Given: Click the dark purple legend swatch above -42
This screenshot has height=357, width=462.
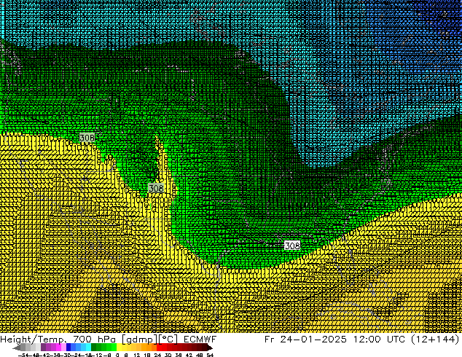Looking at the screenshot, I should 43,348.
